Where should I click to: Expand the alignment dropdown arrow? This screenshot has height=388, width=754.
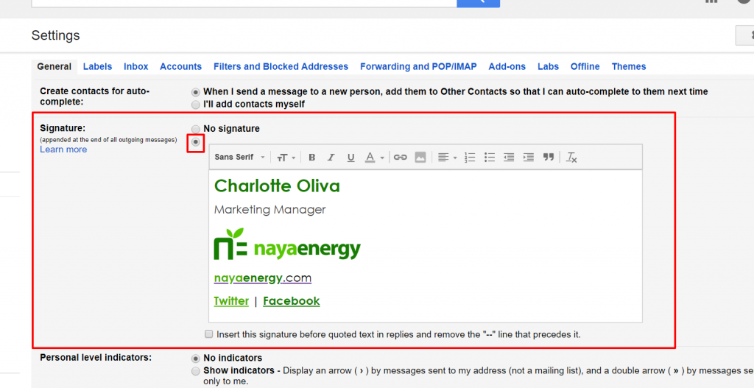(455, 158)
